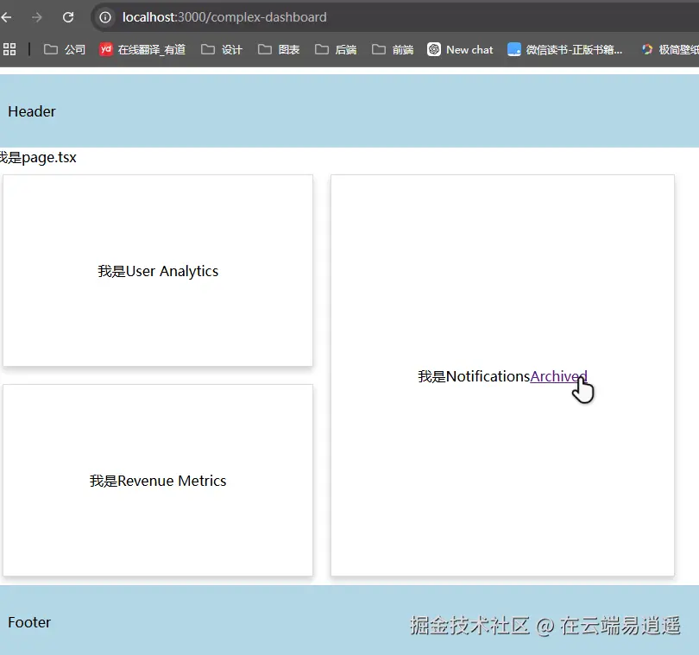Viewport: 699px width, 655px height.
Task: Reload the page with refresh icon
Action: click(x=68, y=17)
